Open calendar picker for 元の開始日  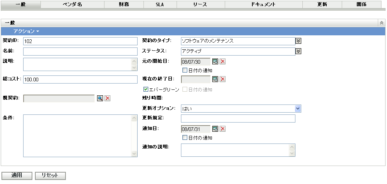216,61
